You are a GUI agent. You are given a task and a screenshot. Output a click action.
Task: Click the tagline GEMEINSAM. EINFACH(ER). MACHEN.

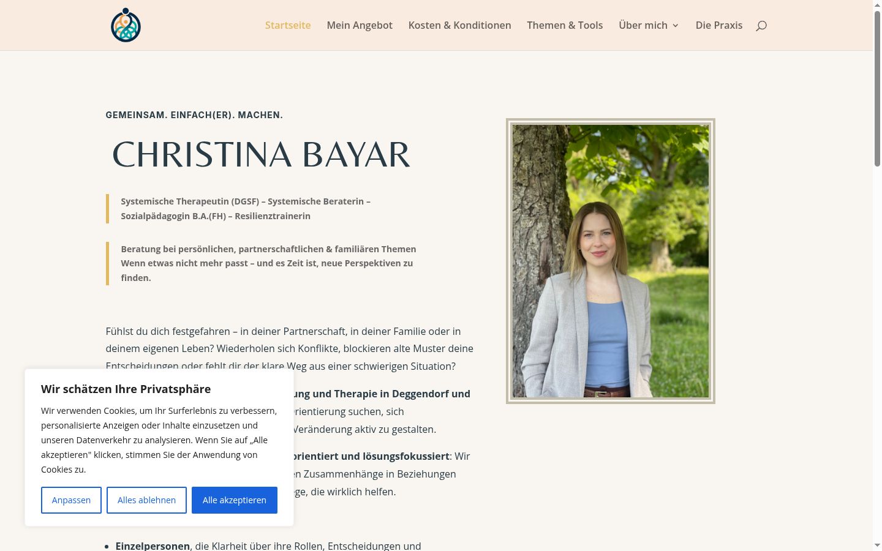tap(194, 115)
